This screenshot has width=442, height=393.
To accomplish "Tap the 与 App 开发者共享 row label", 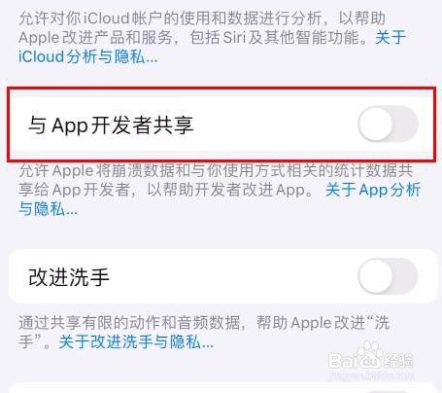I will point(111,125).
